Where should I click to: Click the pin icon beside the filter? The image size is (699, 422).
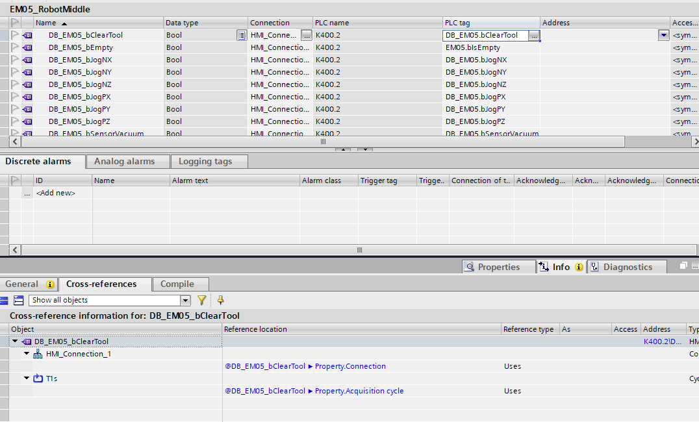pyautogui.click(x=220, y=300)
